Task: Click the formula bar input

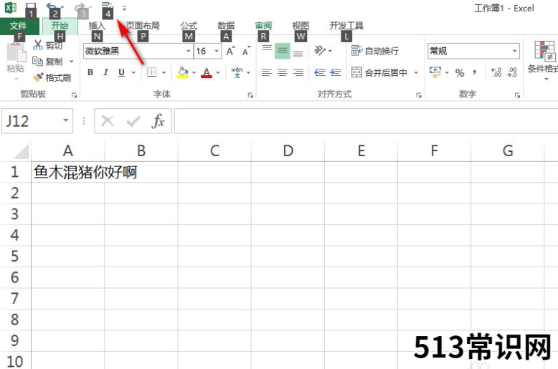Action: point(366,121)
